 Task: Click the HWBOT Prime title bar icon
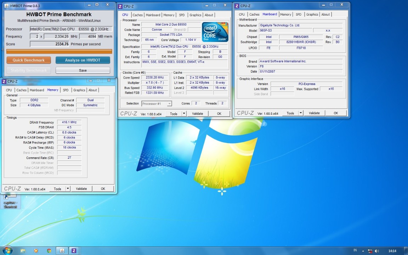pos(6,6)
